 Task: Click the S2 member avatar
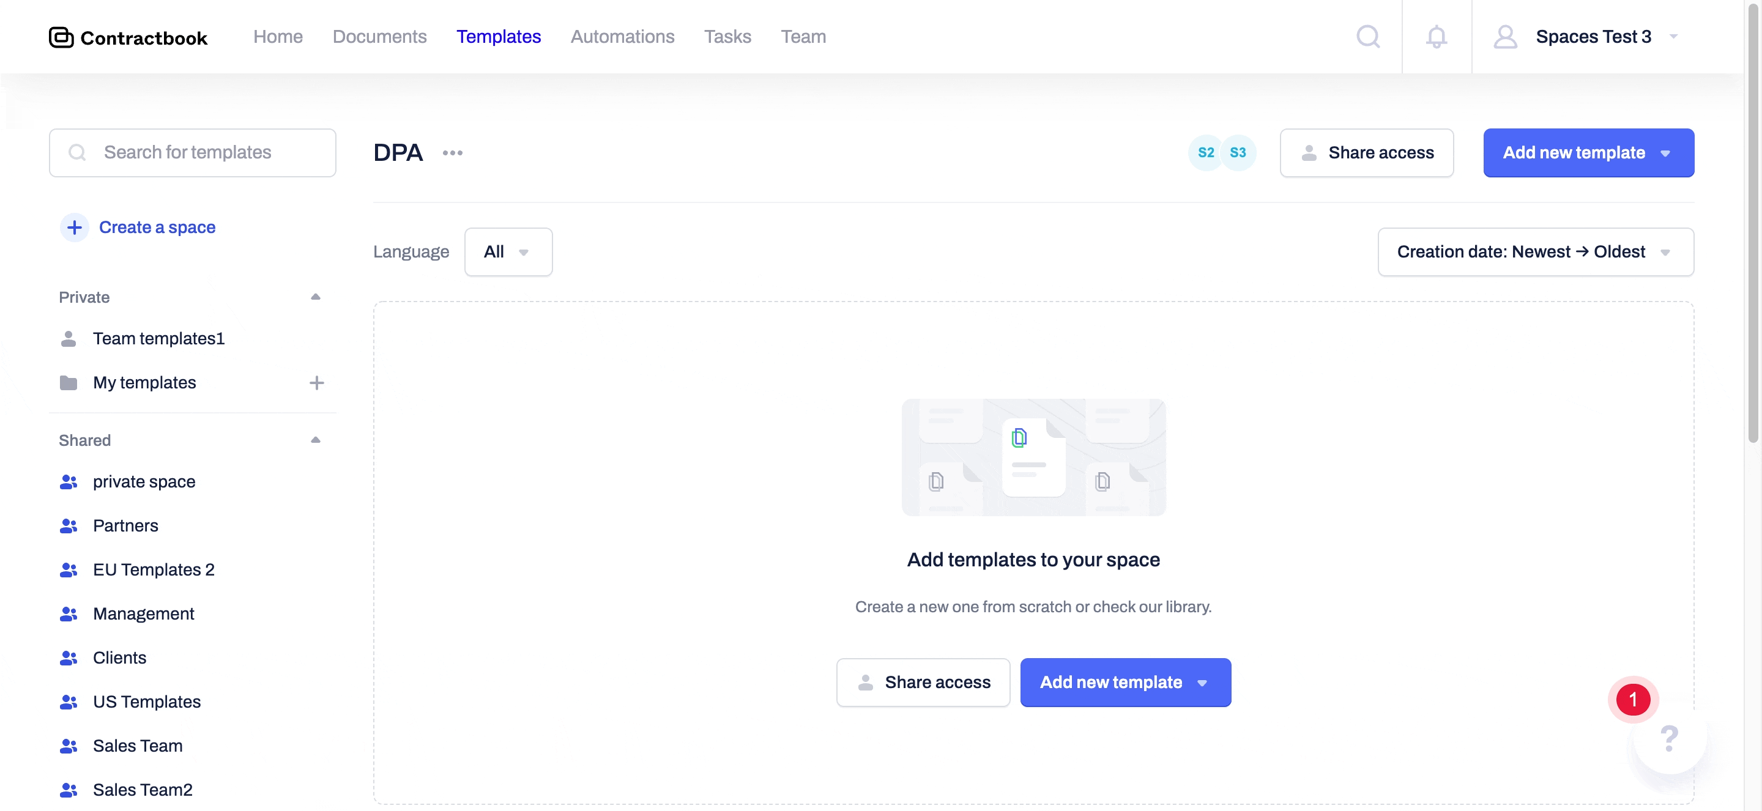(x=1206, y=152)
